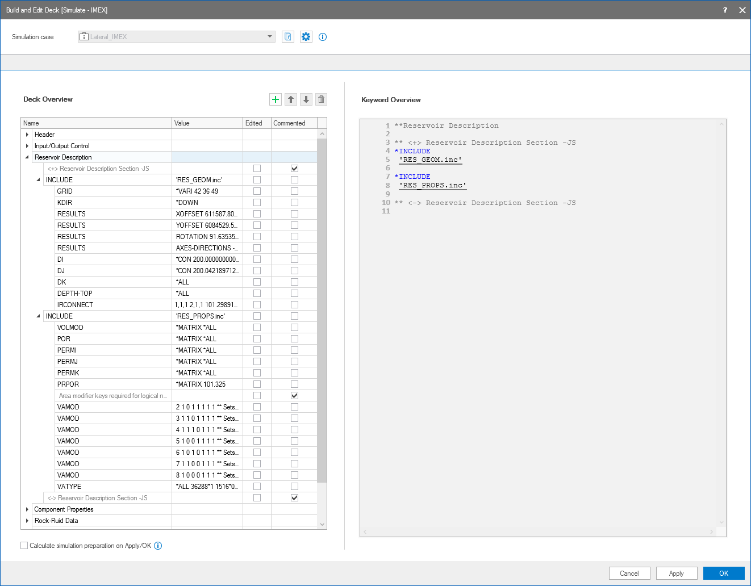
Task: Toggle Commented checkbox for GRID row
Action: click(294, 191)
